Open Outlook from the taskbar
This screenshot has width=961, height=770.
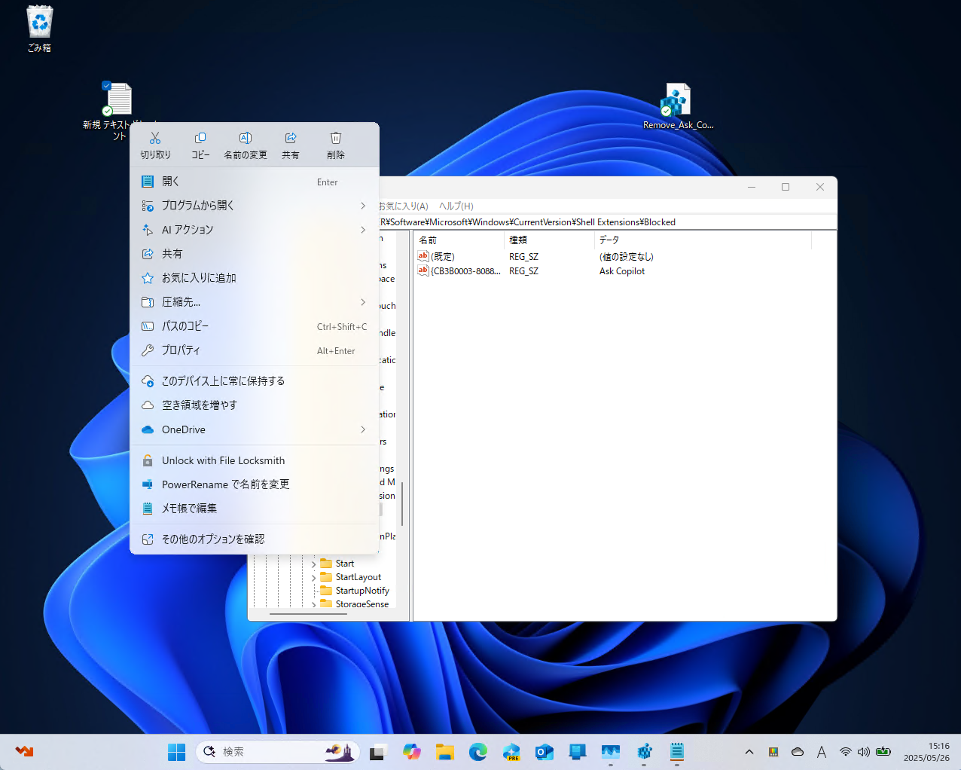click(545, 752)
